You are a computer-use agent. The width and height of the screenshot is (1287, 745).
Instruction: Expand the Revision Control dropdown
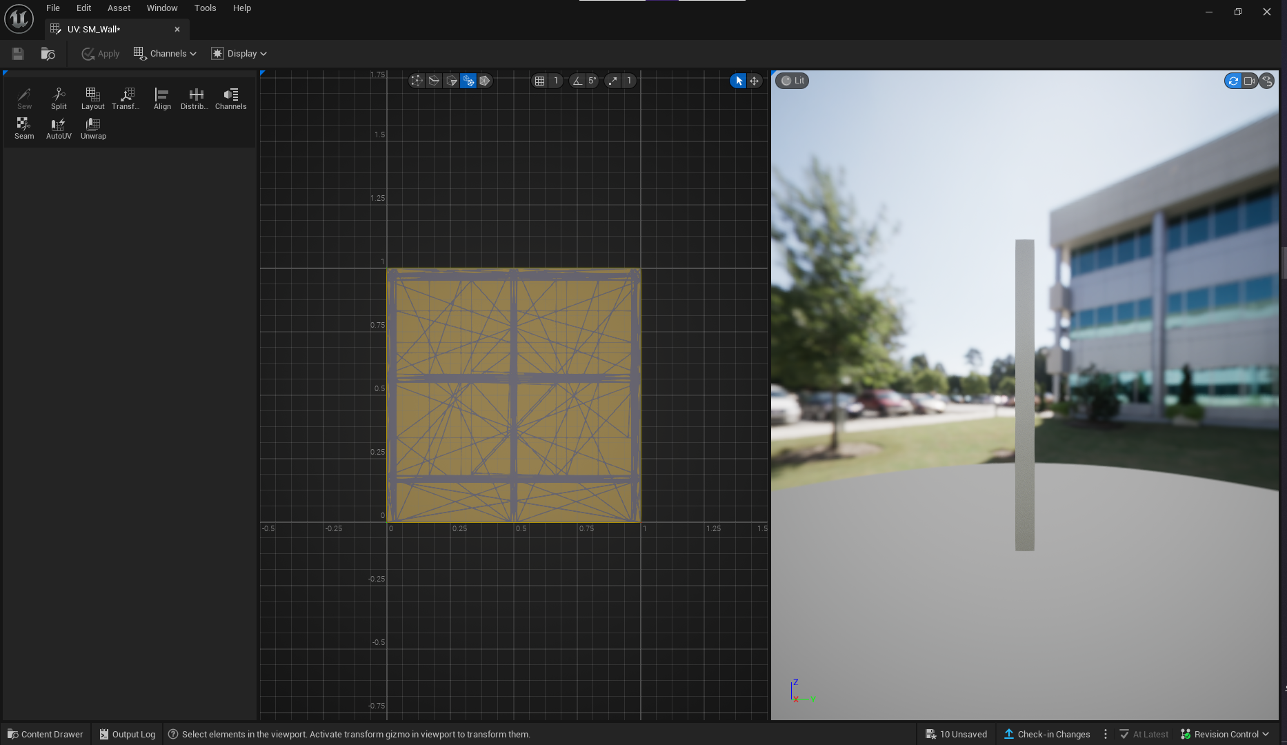point(1225,735)
